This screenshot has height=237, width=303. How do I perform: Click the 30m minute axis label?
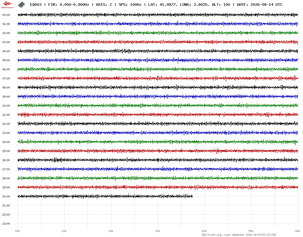click(157, 231)
